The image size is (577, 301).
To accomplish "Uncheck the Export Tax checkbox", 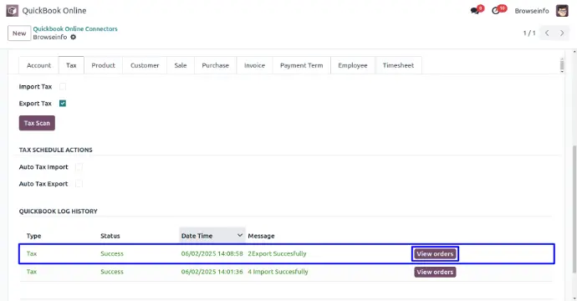I will [x=63, y=104].
